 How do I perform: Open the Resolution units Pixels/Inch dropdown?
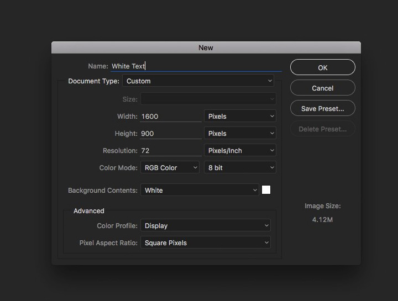[x=240, y=150]
